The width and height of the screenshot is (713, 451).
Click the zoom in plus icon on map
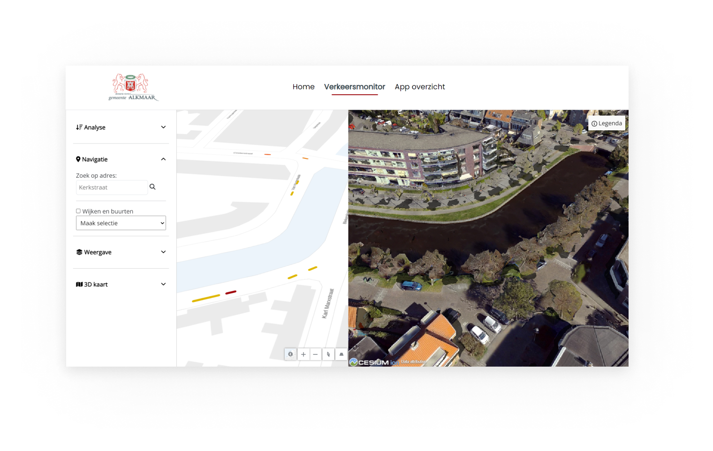(303, 354)
